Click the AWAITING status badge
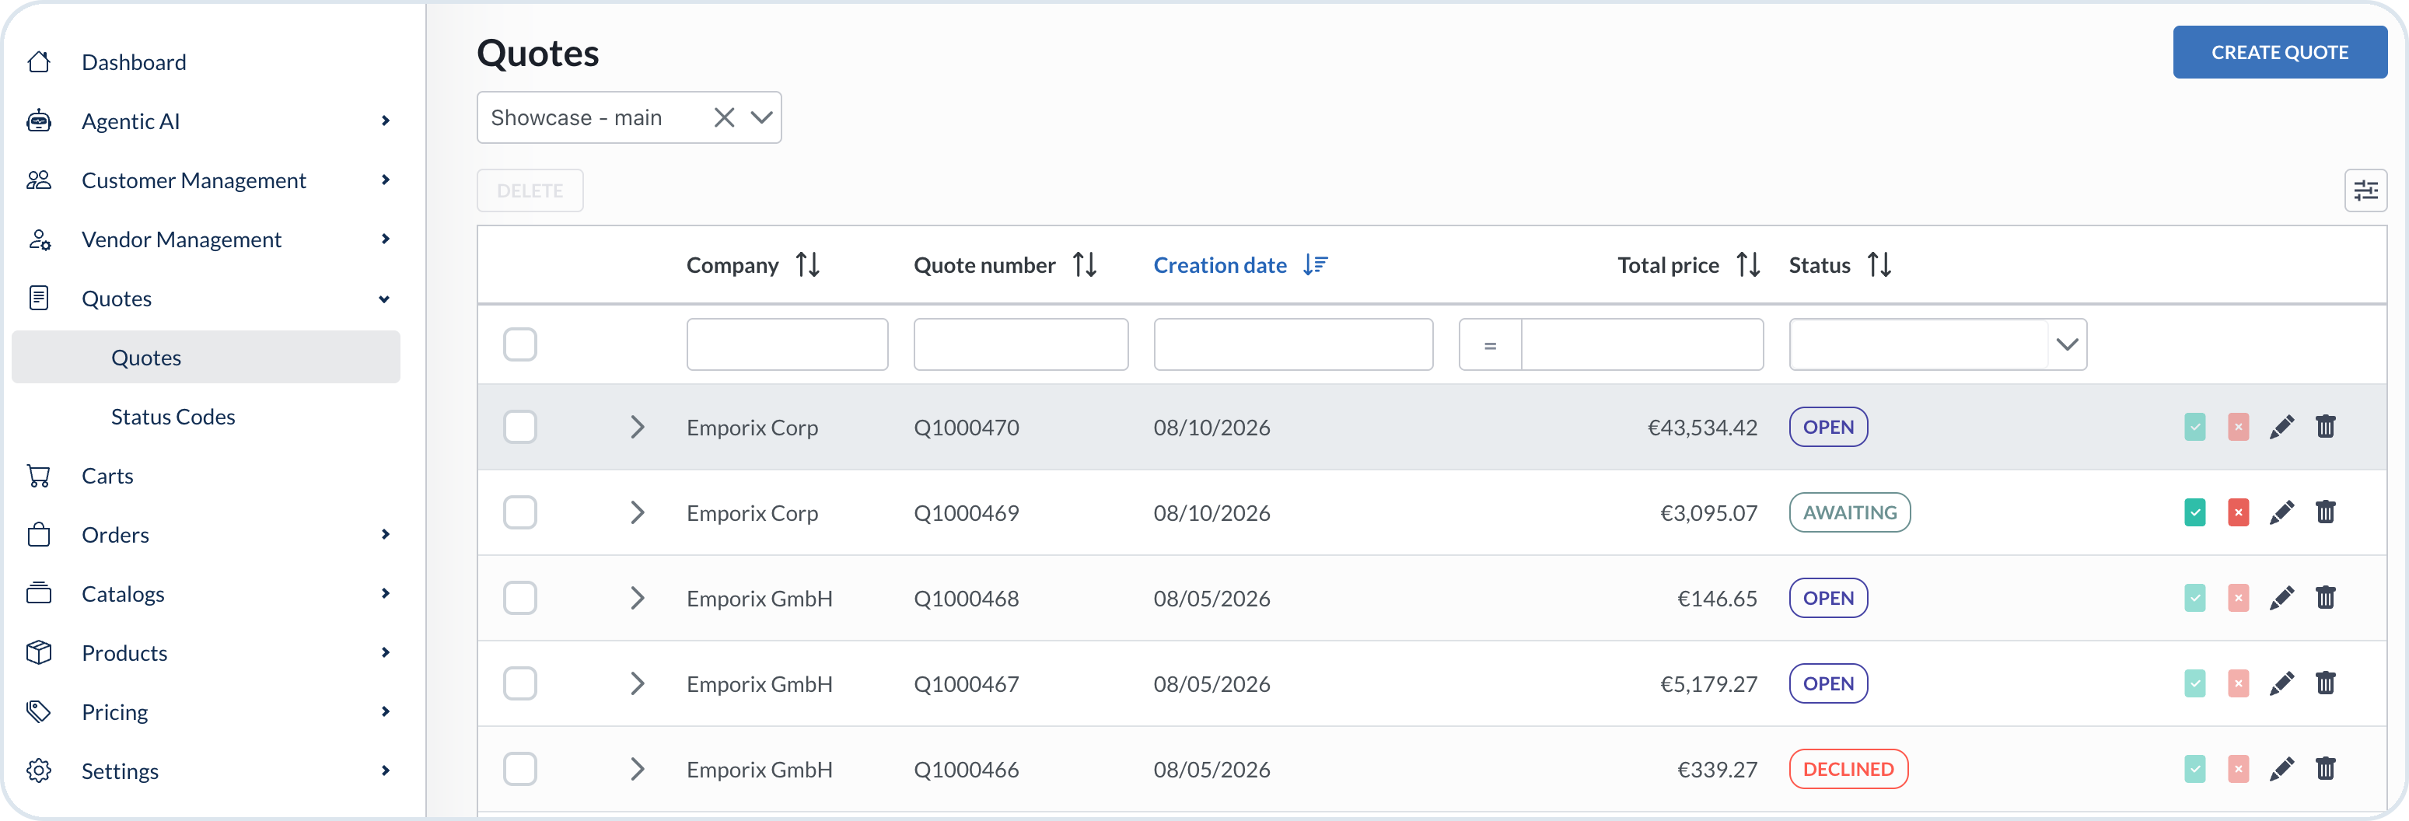Viewport: 2409px width, 821px height. point(1850,512)
